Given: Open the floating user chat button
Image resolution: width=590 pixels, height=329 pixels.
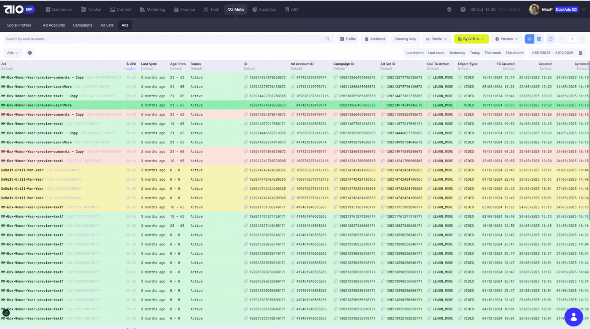Looking at the screenshot, I should coord(573,317).
